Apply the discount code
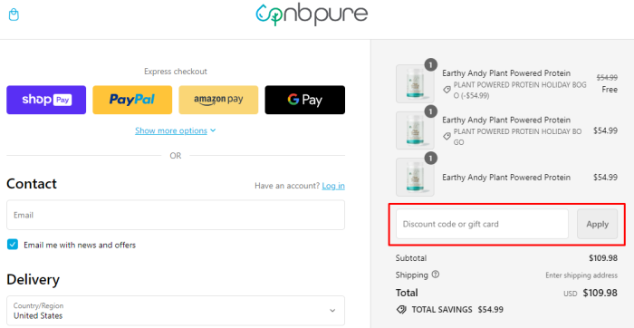This screenshot has width=634, height=328. click(597, 224)
